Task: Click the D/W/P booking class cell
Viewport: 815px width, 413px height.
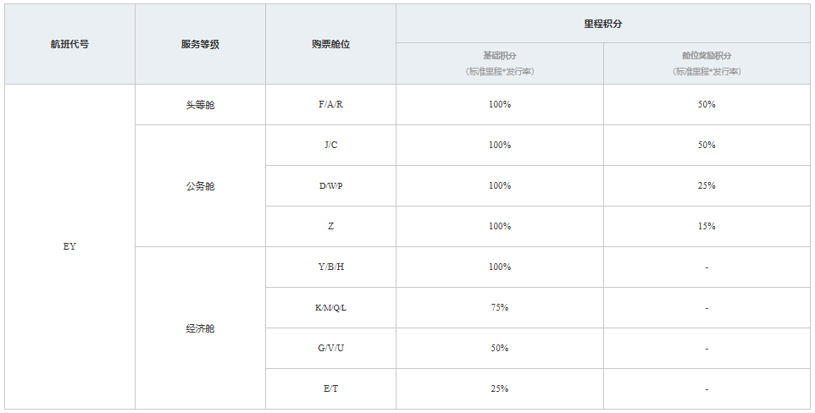Action: pyautogui.click(x=330, y=185)
